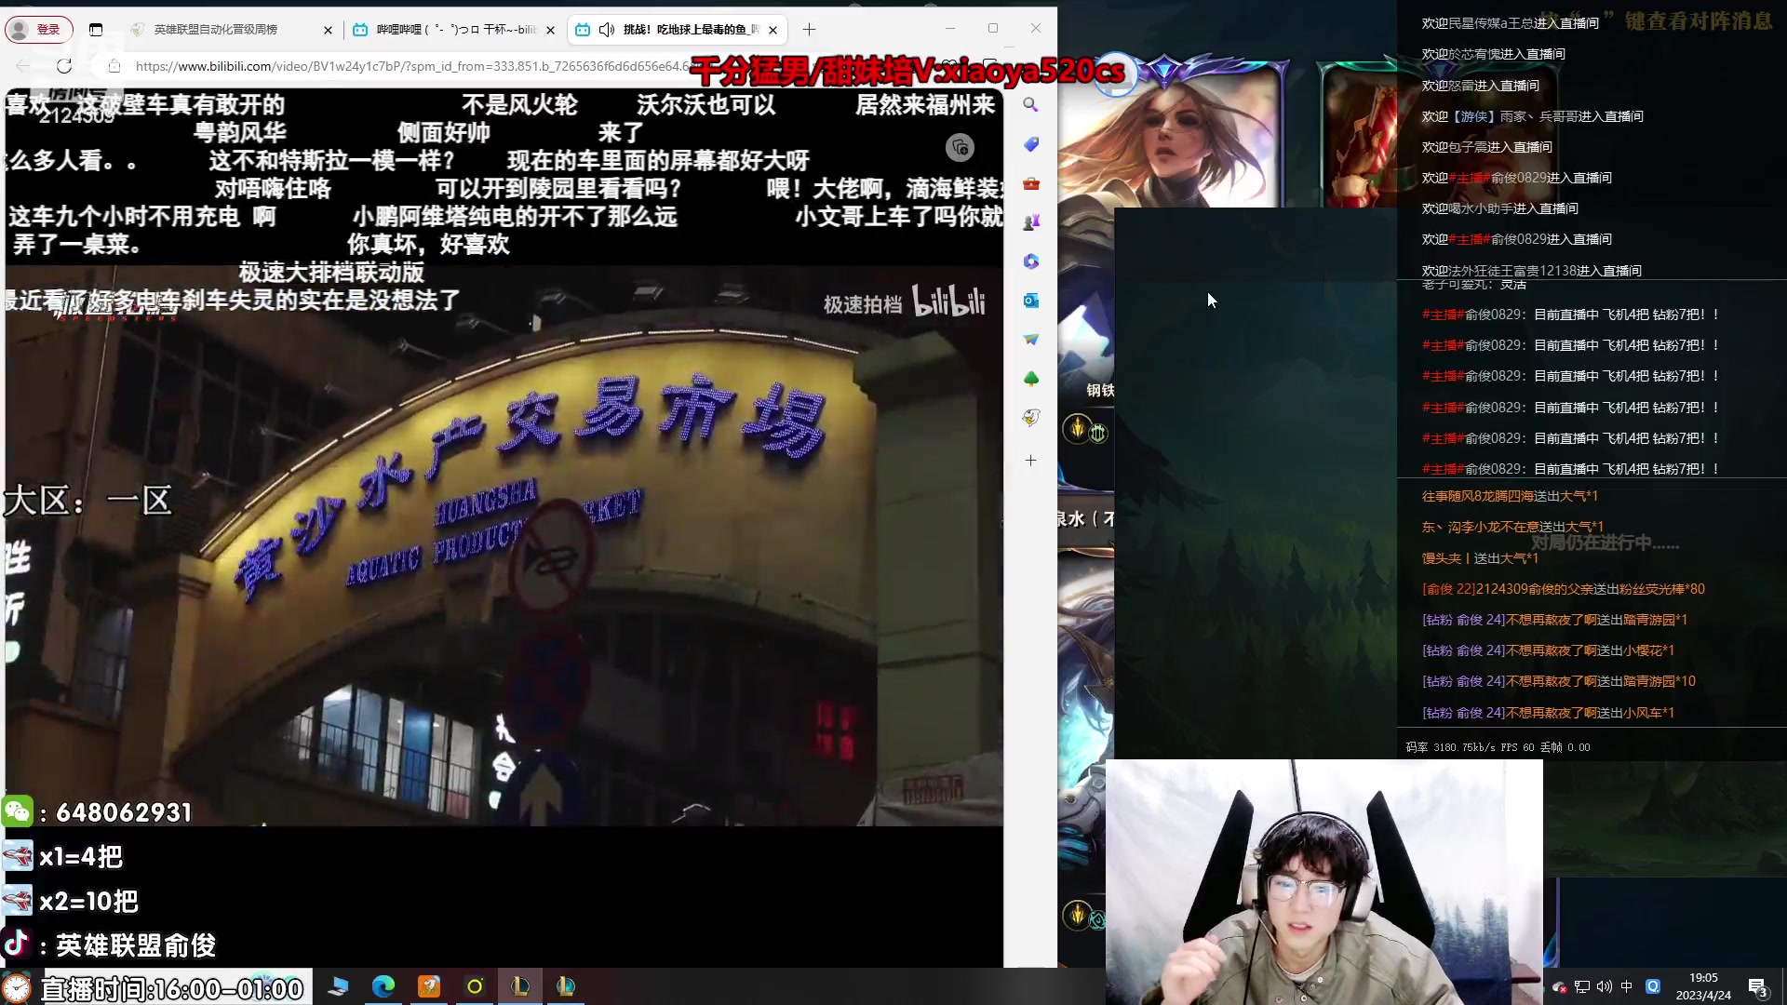
Task: Close the 挑战！吃地球上最毒的鱼 tab
Action: pyautogui.click(x=773, y=30)
